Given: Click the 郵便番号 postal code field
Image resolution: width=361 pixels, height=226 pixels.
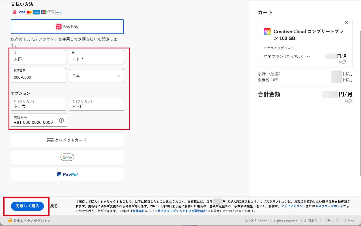Looking at the screenshot, I should point(38,75).
